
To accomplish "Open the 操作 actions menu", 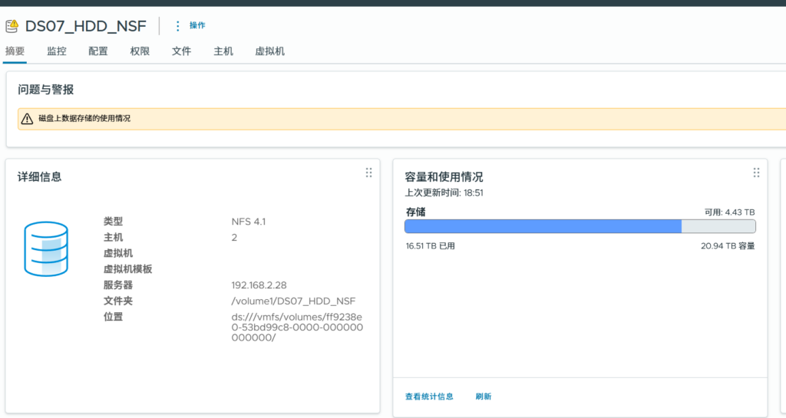I will click(x=197, y=26).
